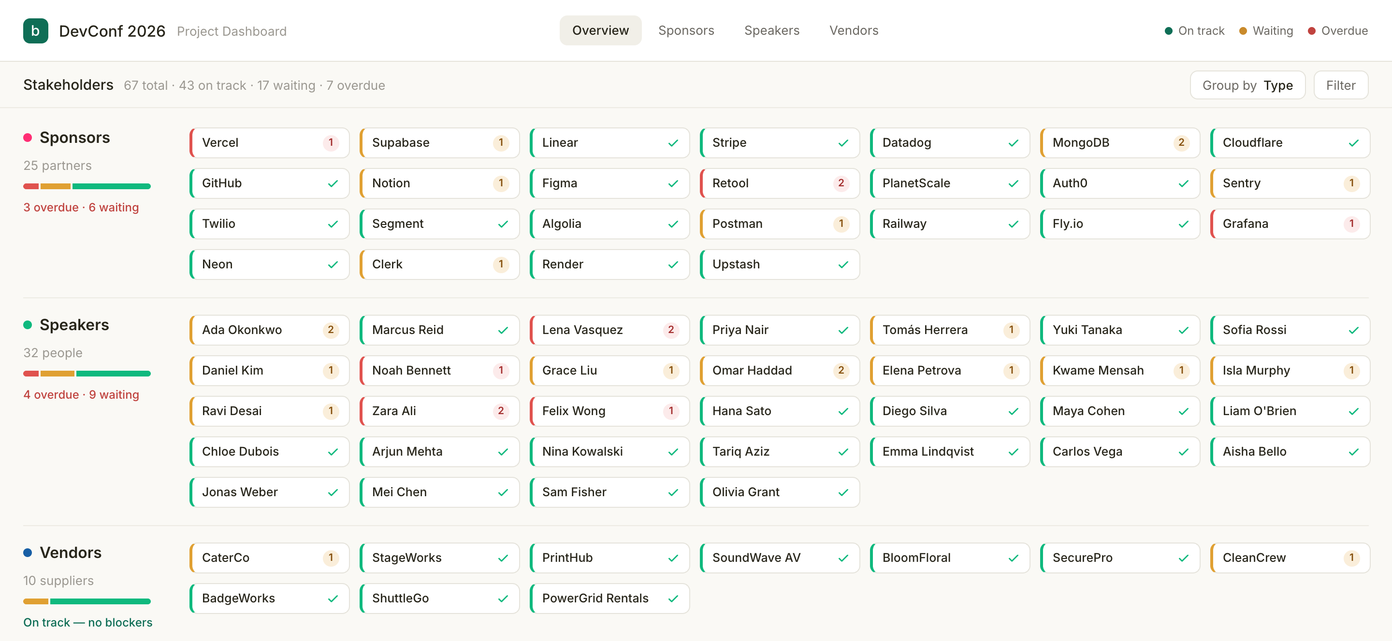Click the On track legend dot
1392x641 pixels.
(1168, 31)
